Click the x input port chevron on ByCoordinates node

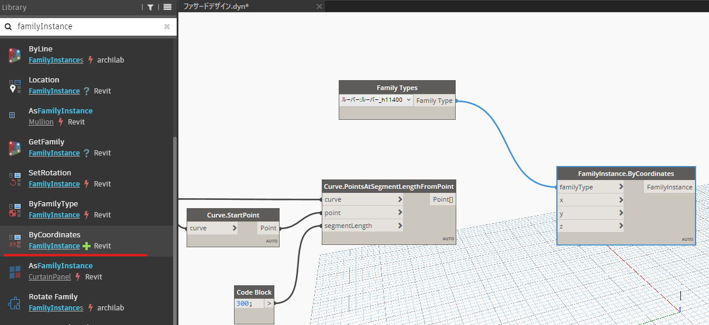[620, 200]
